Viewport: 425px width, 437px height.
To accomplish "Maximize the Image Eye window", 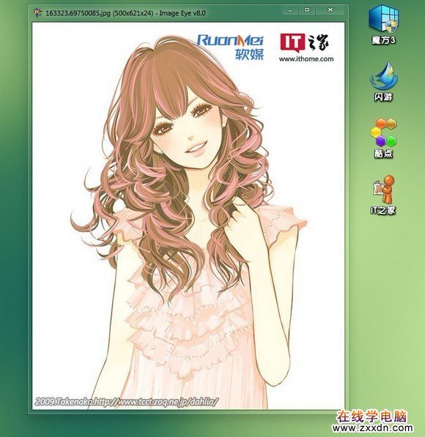I will [x=307, y=10].
